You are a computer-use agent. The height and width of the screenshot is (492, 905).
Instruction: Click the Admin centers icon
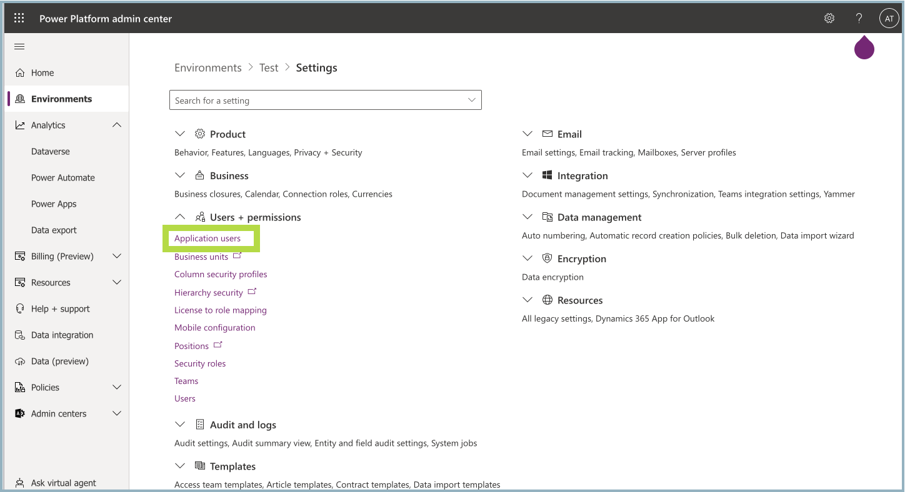[x=20, y=414]
